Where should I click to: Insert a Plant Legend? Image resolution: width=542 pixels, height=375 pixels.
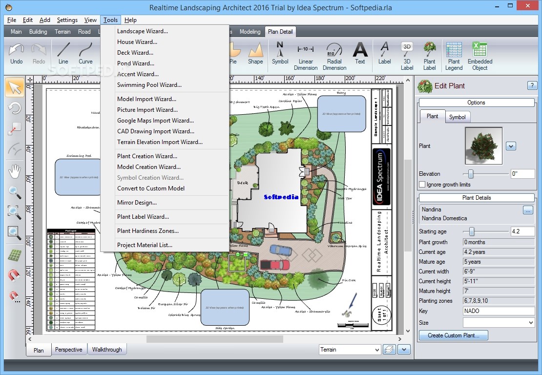pos(454,56)
